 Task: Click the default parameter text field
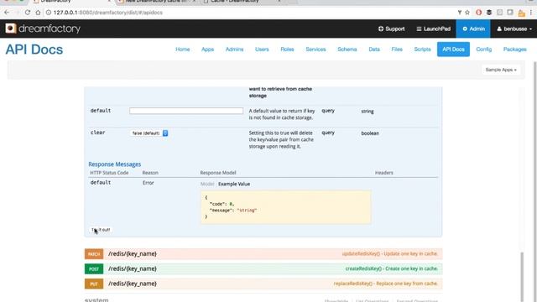186,111
